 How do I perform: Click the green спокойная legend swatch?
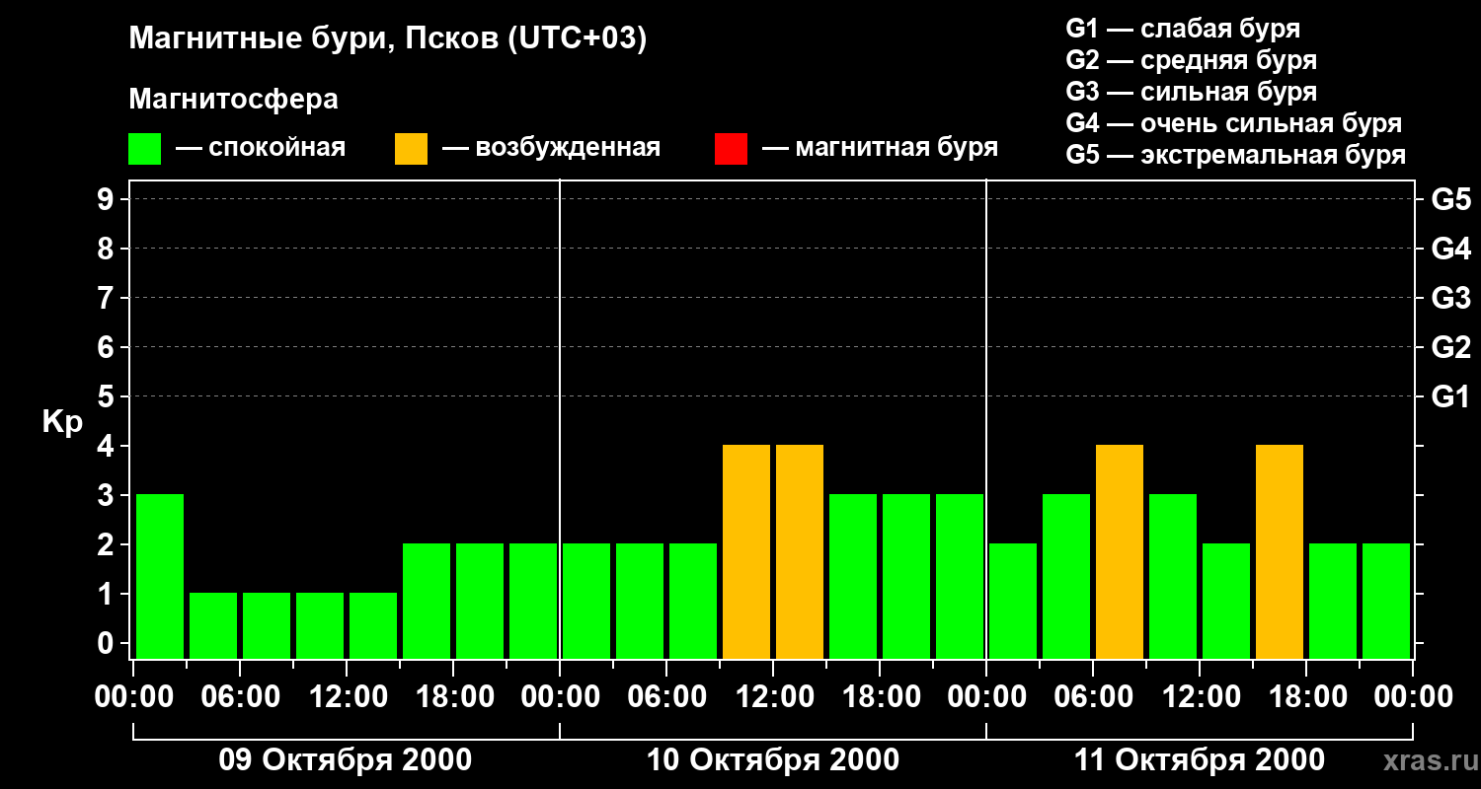(144, 149)
